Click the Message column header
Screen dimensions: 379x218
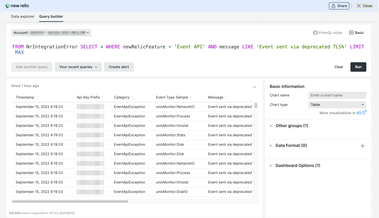pos(216,97)
